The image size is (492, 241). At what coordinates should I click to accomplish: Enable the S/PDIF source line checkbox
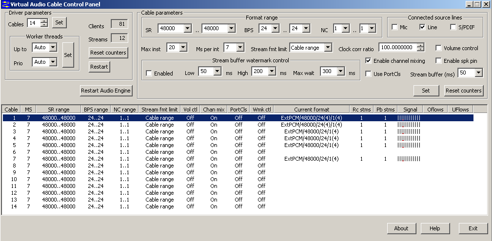point(453,27)
